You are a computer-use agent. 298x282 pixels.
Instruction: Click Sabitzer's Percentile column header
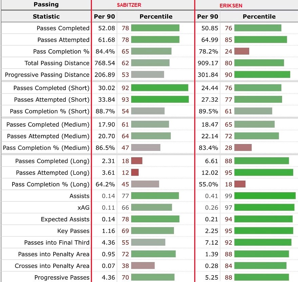click(x=156, y=16)
